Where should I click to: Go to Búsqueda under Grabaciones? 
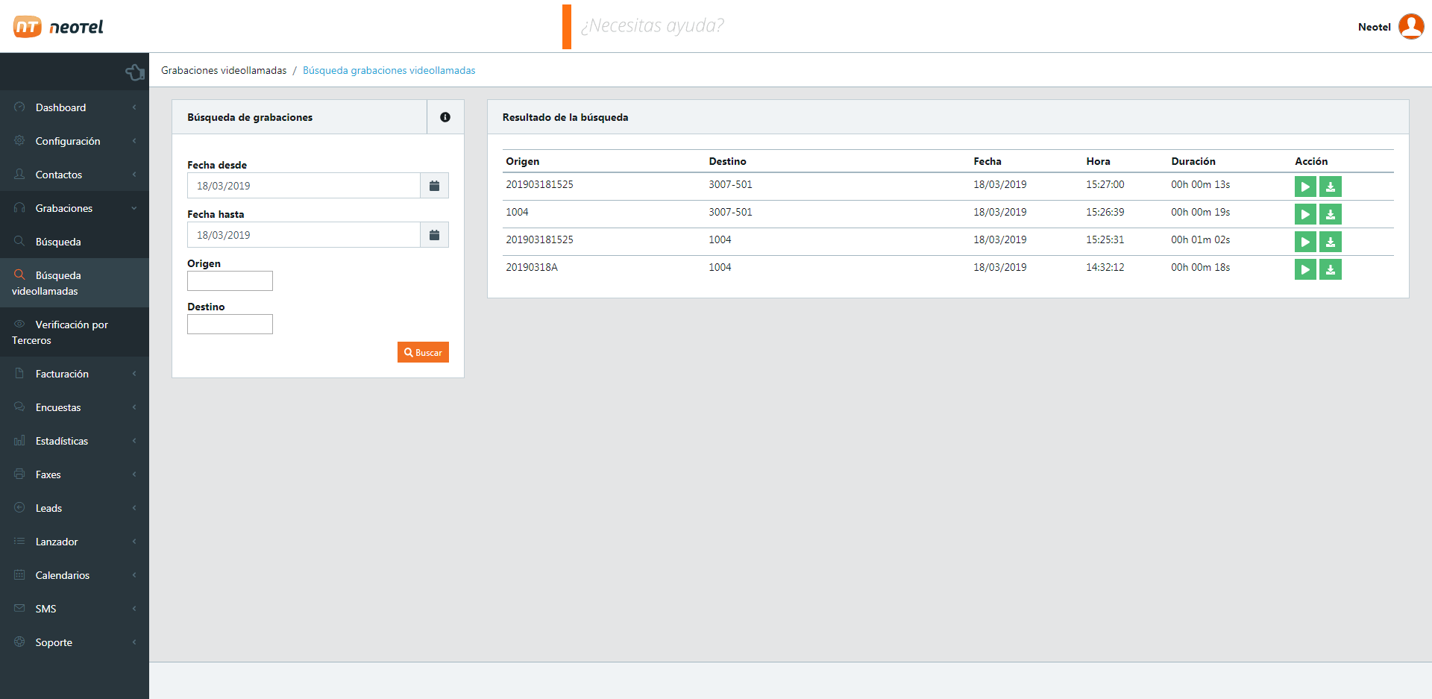58,242
